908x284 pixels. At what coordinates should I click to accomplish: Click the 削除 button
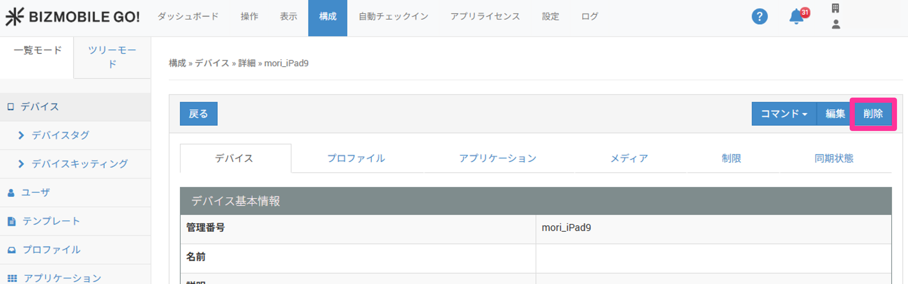[x=873, y=114]
